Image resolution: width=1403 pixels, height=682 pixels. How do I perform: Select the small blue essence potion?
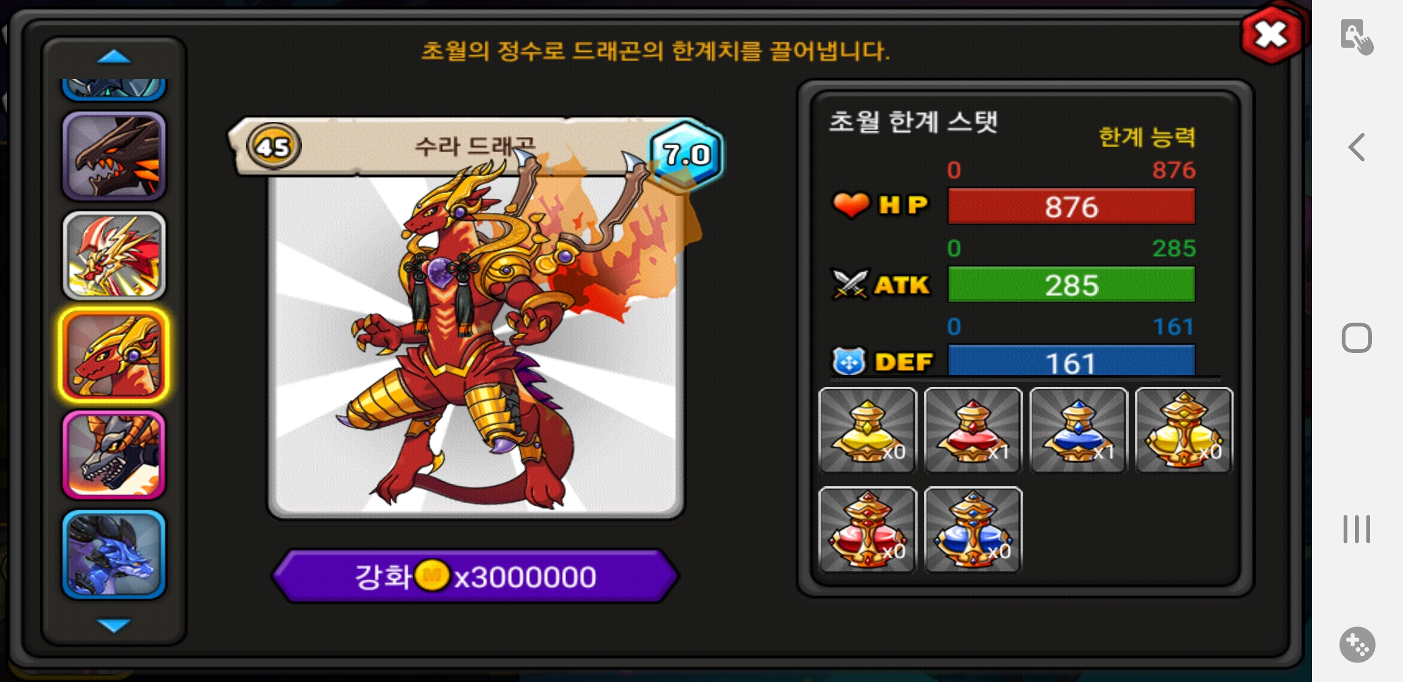pyautogui.click(x=1078, y=430)
